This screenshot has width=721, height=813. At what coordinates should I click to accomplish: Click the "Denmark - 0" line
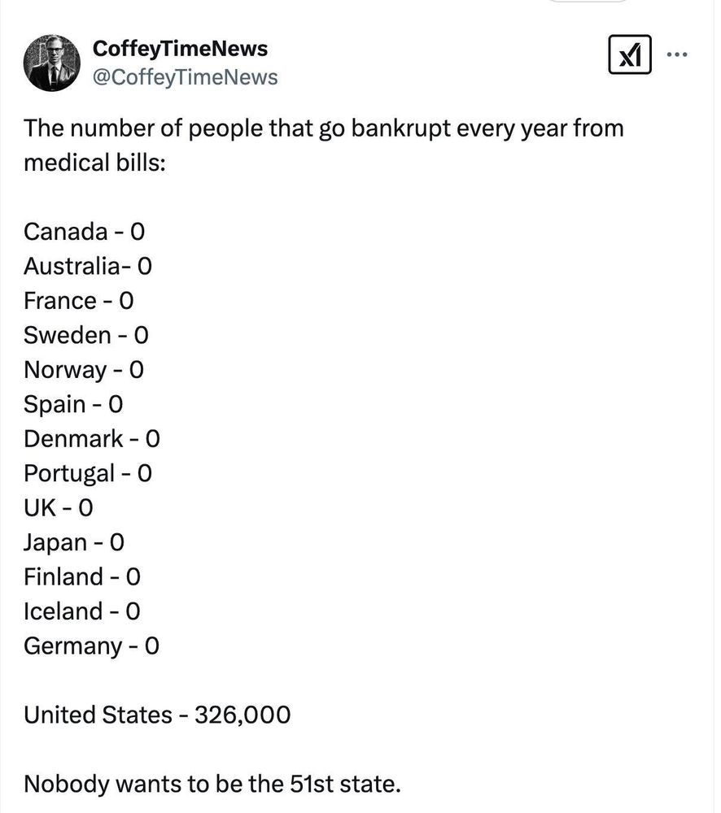(x=91, y=439)
